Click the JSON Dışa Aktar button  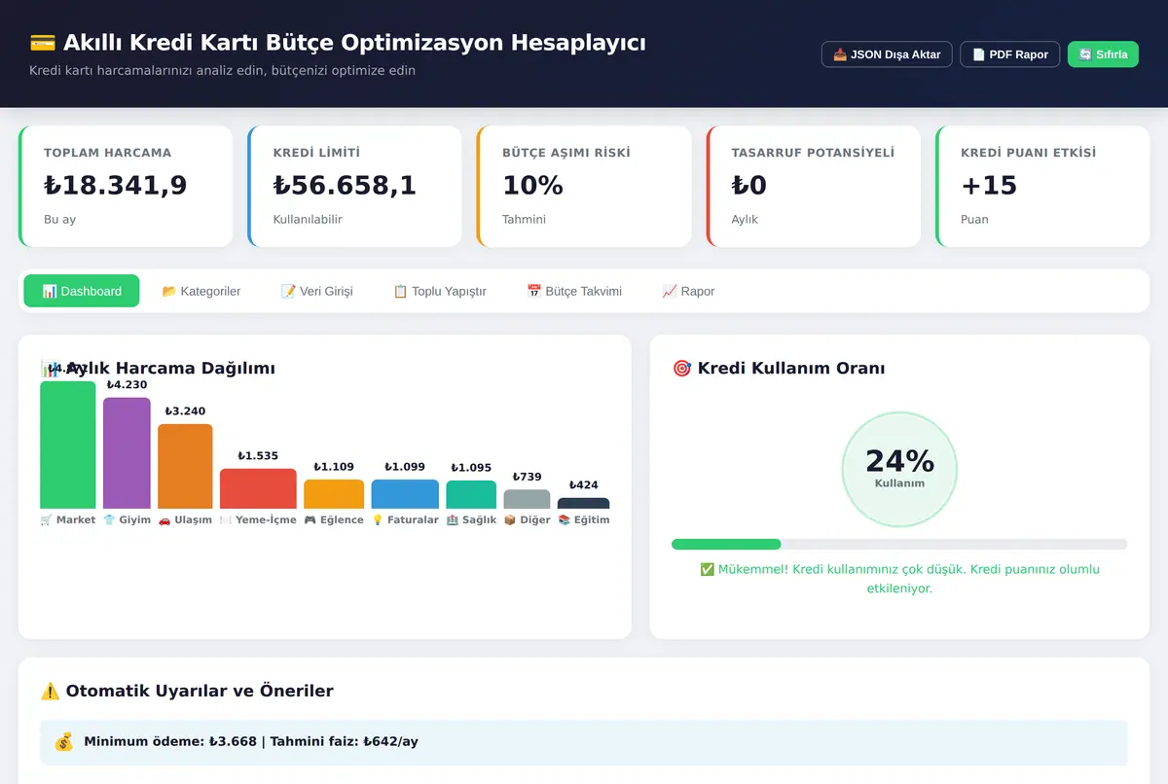[x=887, y=54]
